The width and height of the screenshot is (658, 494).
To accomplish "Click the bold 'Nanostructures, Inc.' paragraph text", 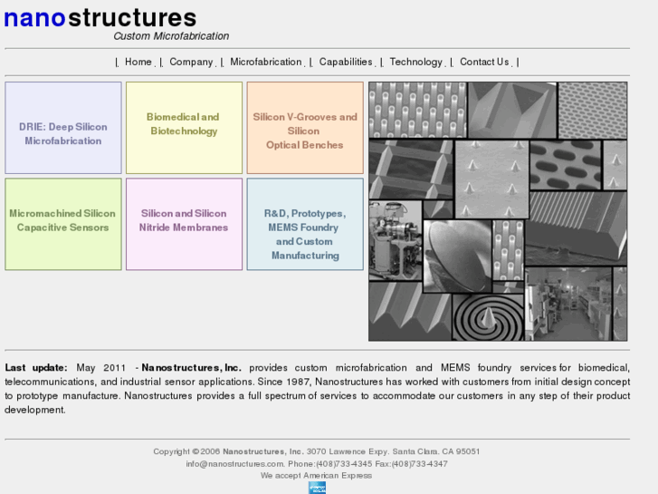I will 191,367.
